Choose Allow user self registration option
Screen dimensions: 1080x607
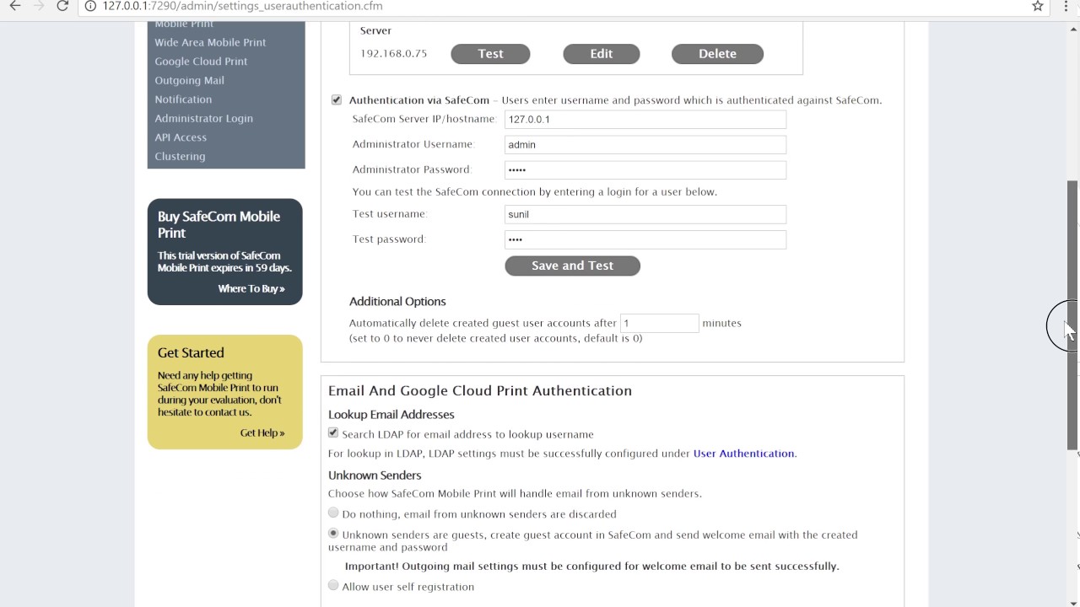pos(333,585)
